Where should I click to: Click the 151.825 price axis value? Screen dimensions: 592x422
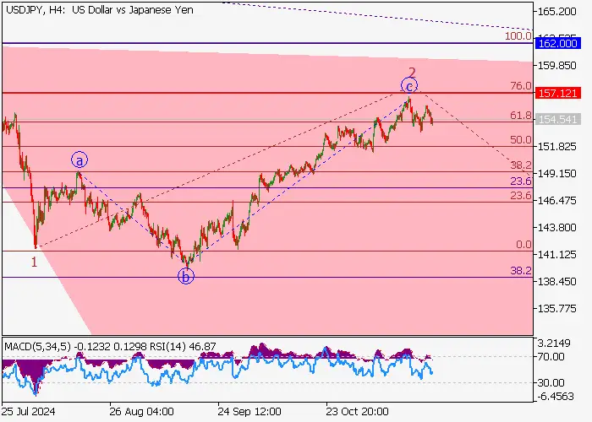pos(557,147)
